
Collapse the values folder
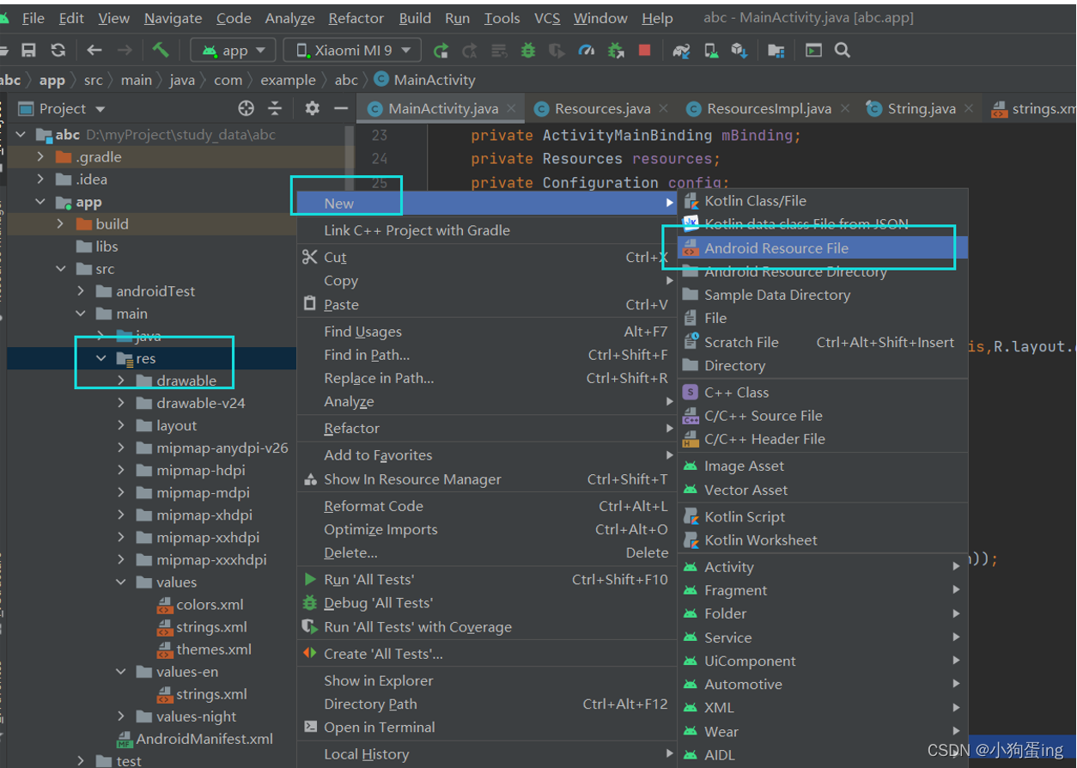[121, 582]
